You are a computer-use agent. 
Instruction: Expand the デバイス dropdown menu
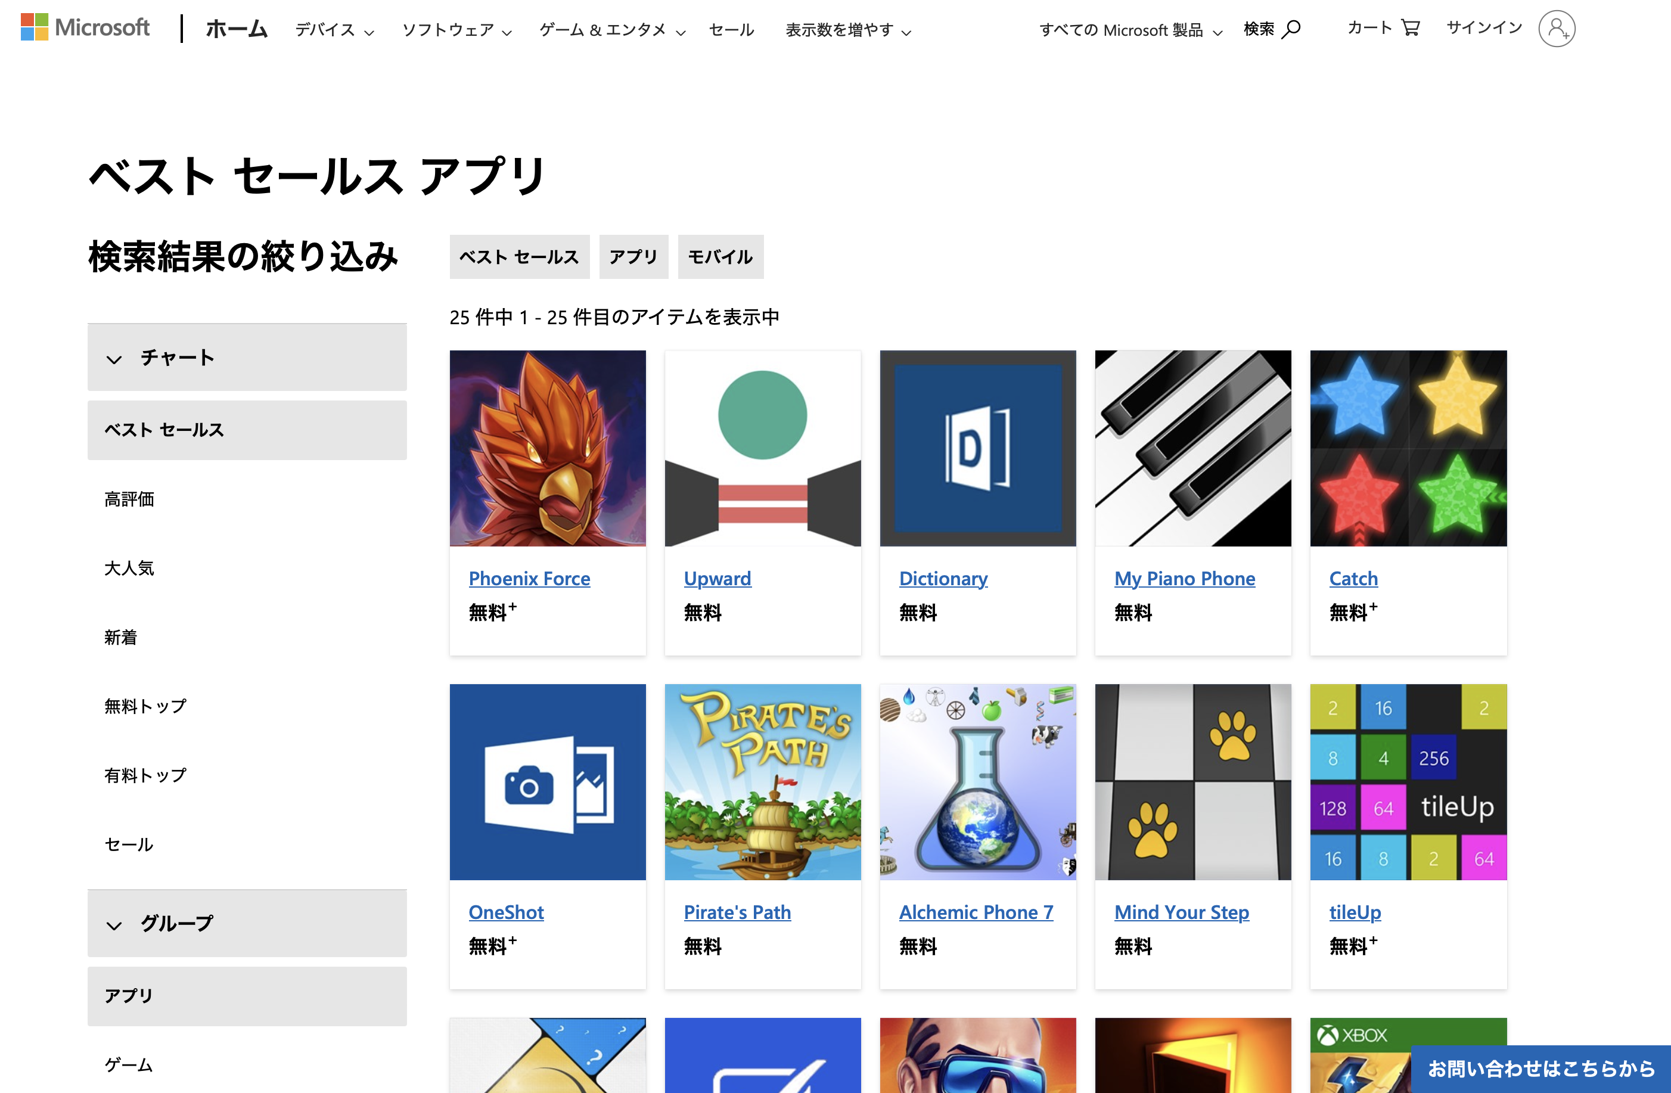tap(334, 30)
